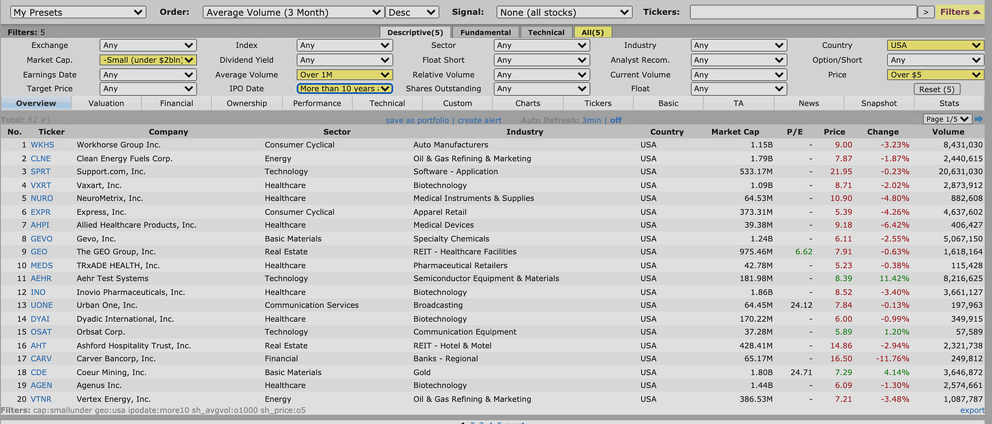
Task: Click the 11.42% change value for AEHR
Action: pos(895,279)
